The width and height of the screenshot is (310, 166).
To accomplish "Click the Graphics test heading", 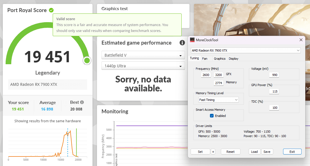I will (x=114, y=8).
